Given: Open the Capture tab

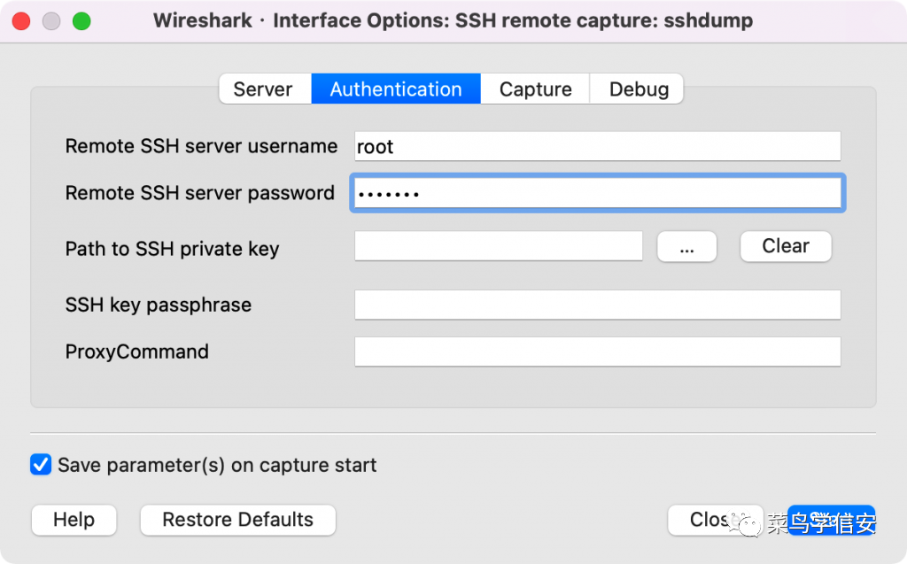Looking at the screenshot, I should click(x=535, y=89).
